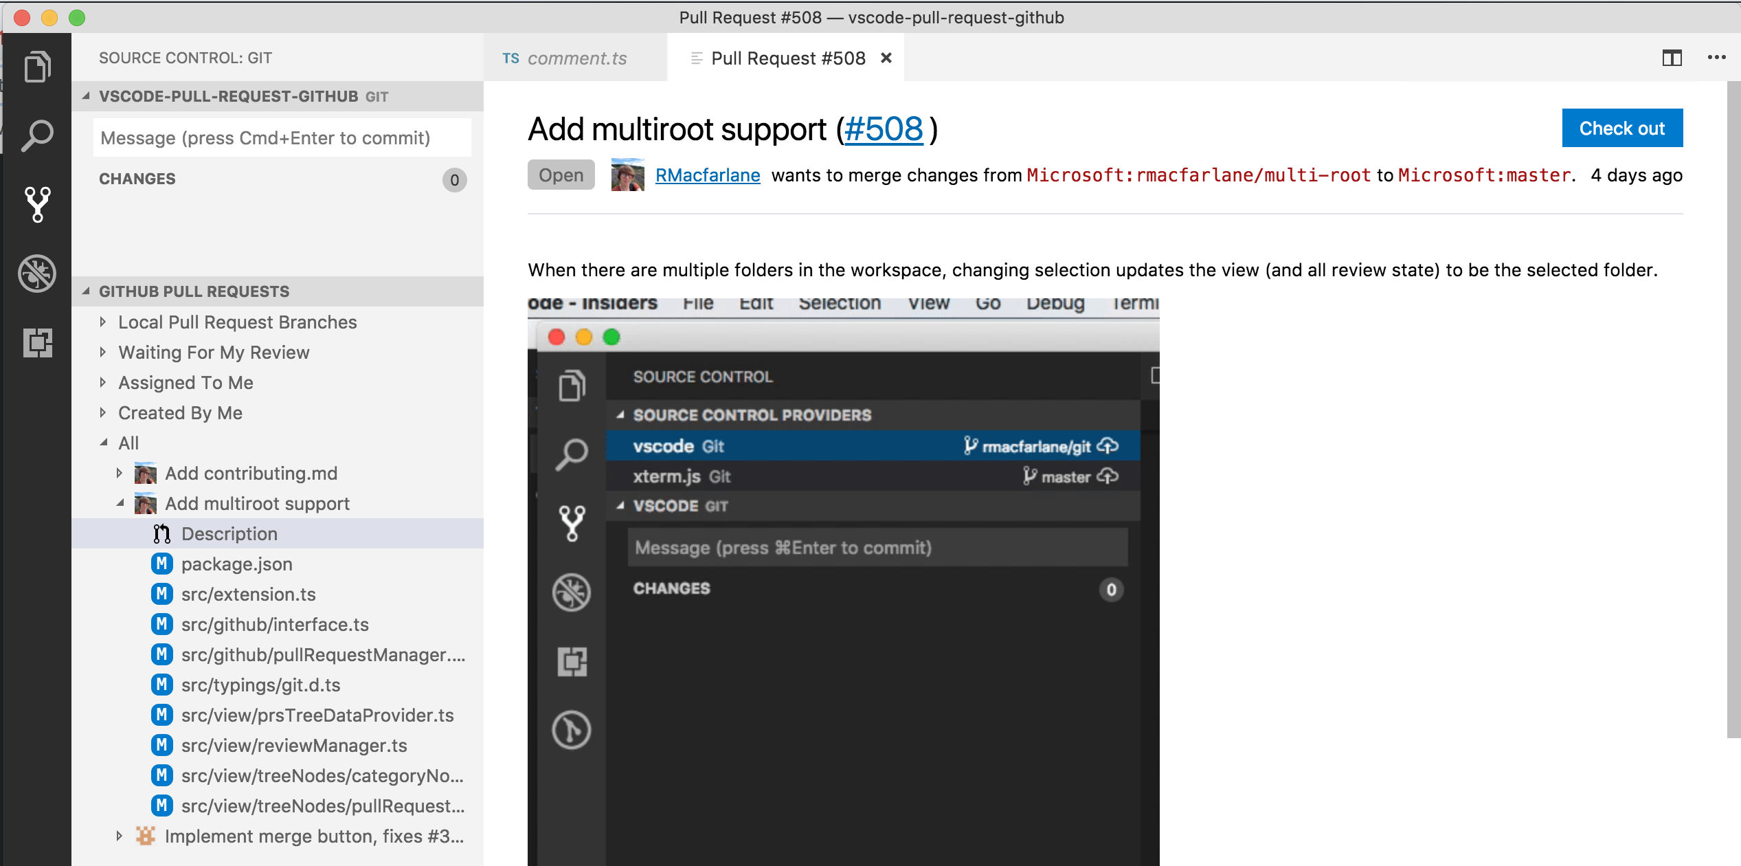Click the Check out button
1741x866 pixels.
pyautogui.click(x=1621, y=128)
